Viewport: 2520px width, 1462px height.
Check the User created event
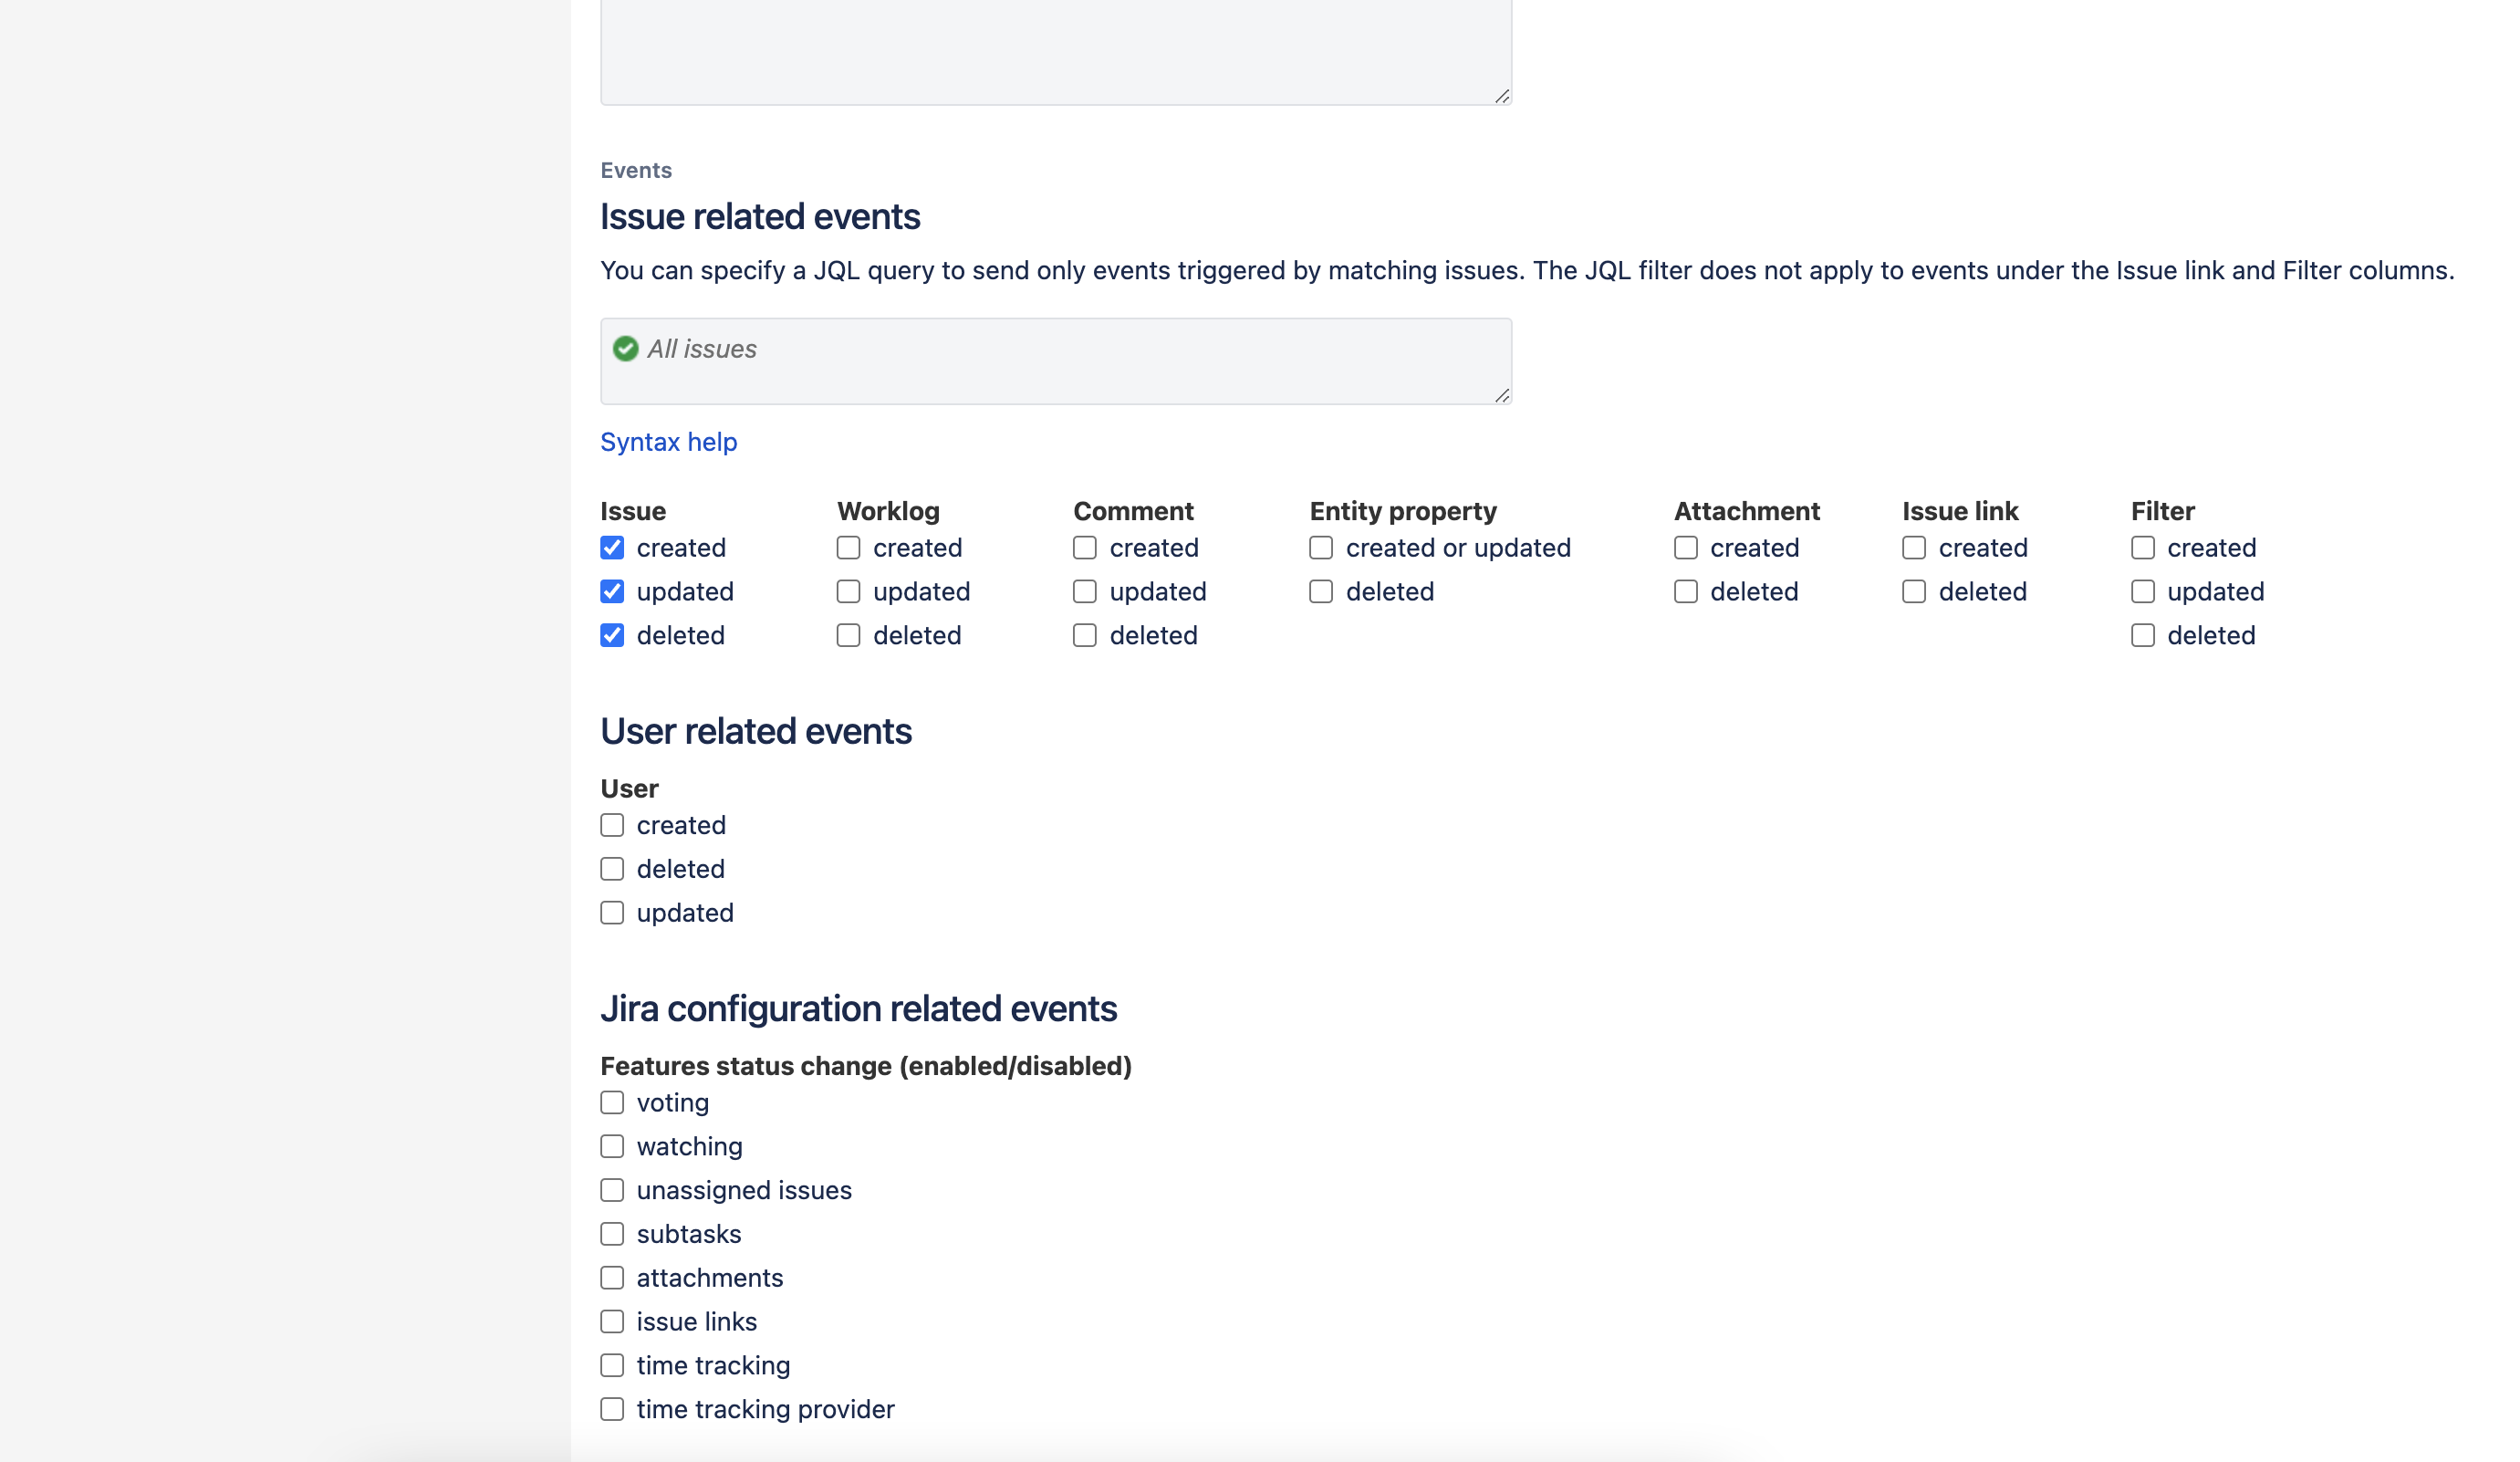tap(612, 825)
